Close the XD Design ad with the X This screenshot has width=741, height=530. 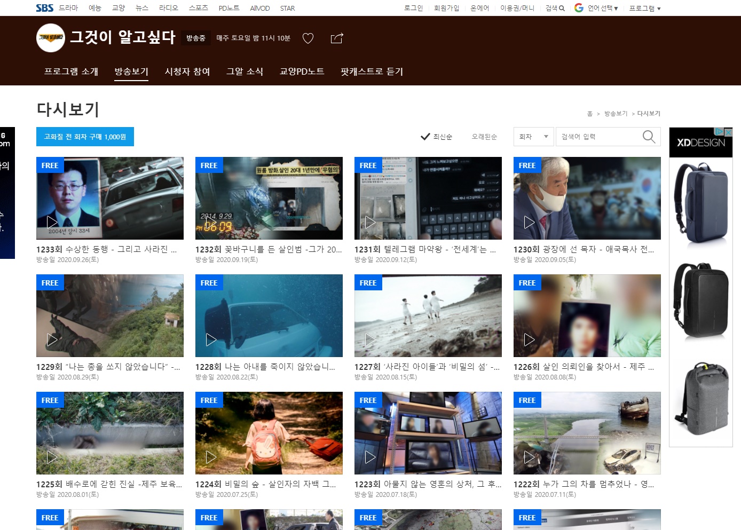(x=728, y=131)
